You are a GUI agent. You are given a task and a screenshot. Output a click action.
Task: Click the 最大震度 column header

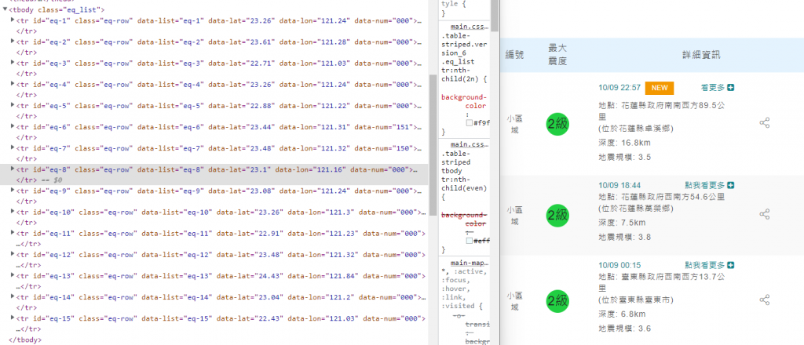click(x=558, y=55)
